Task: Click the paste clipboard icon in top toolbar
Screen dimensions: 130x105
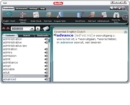Action: tap(119, 8)
